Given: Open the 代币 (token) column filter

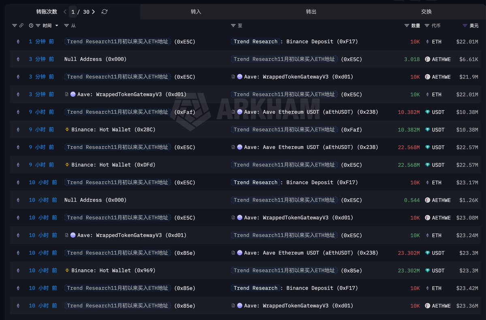Looking at the screenshot, I should pyautogui.click(x=427, y=26).
